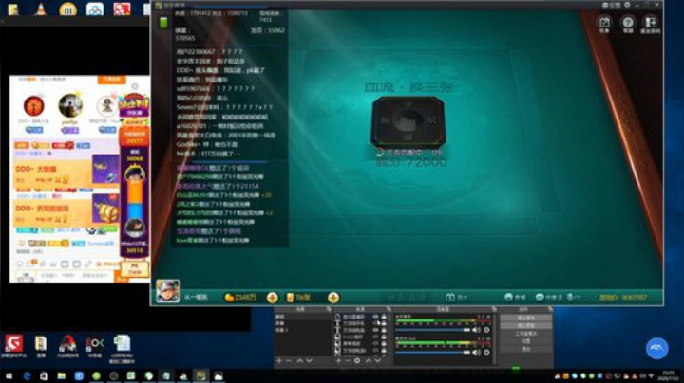Click the Studio Mode button in OBS controls
Image resolution: width=684 pixels, height=383 pixels.
tap(525, 334)
